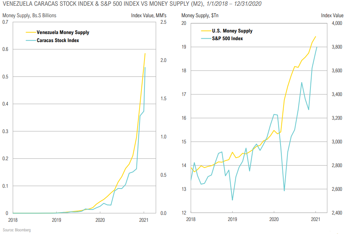Click the Venezuela Money Supply legend label
The height and width of the screenshot is (234, 348).
click(x=62, y=32)
